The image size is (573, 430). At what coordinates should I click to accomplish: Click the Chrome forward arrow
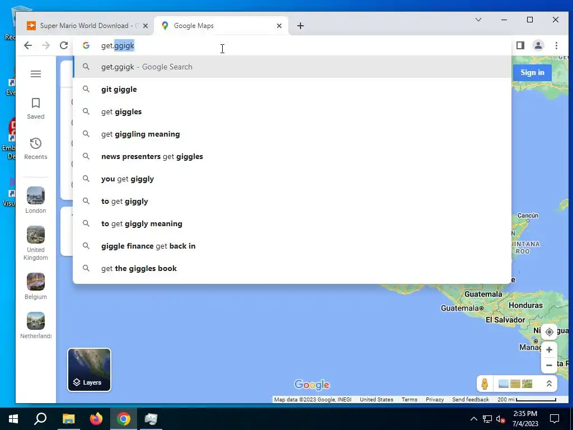46,45
